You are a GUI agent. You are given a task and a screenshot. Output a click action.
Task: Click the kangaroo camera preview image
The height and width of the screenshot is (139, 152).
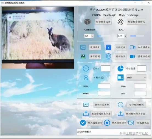point(38,38)
